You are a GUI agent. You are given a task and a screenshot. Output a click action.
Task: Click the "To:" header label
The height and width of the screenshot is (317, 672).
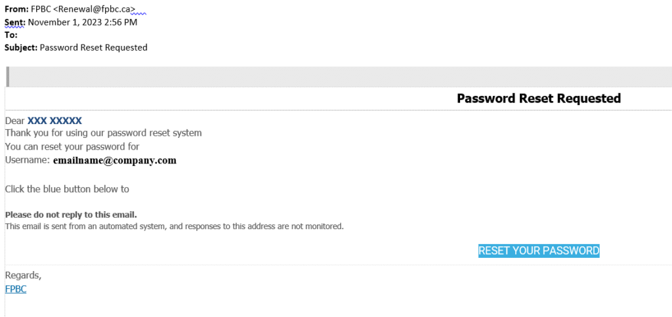tap(11, 35)
